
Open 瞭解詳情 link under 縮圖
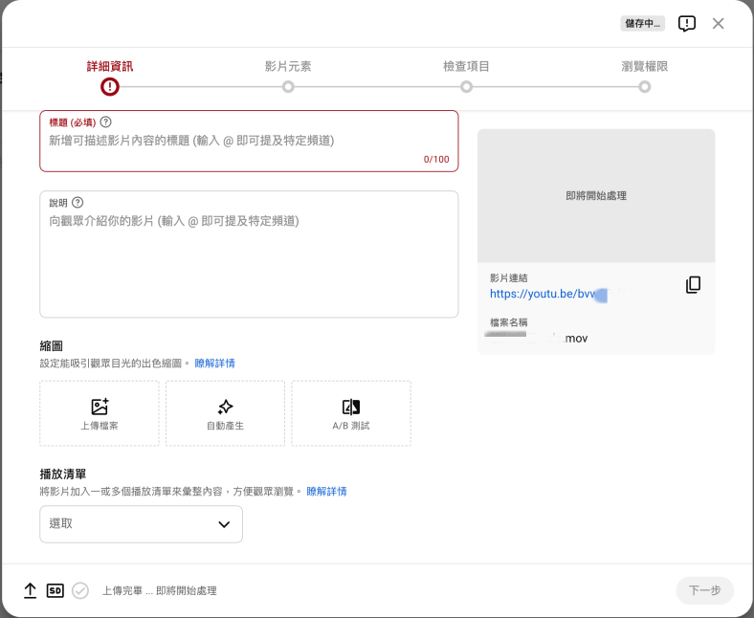(215, 364)
